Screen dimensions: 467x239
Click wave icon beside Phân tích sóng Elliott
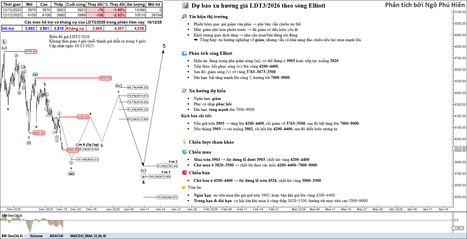click(184, 53)
